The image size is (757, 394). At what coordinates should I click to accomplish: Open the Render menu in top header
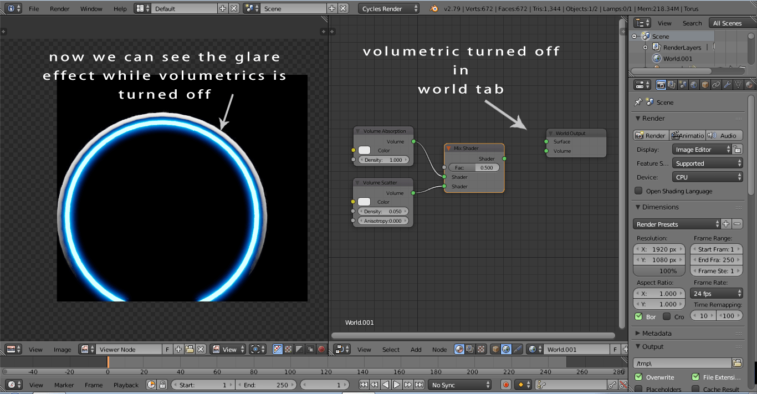click(x=59, y=8)
